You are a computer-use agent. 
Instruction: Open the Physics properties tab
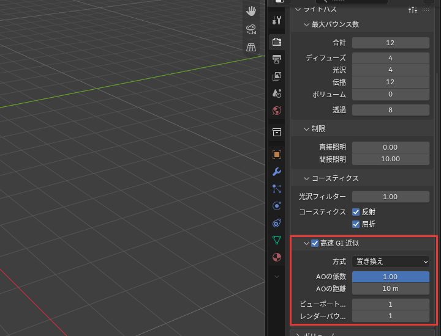[x=277, y=206]
